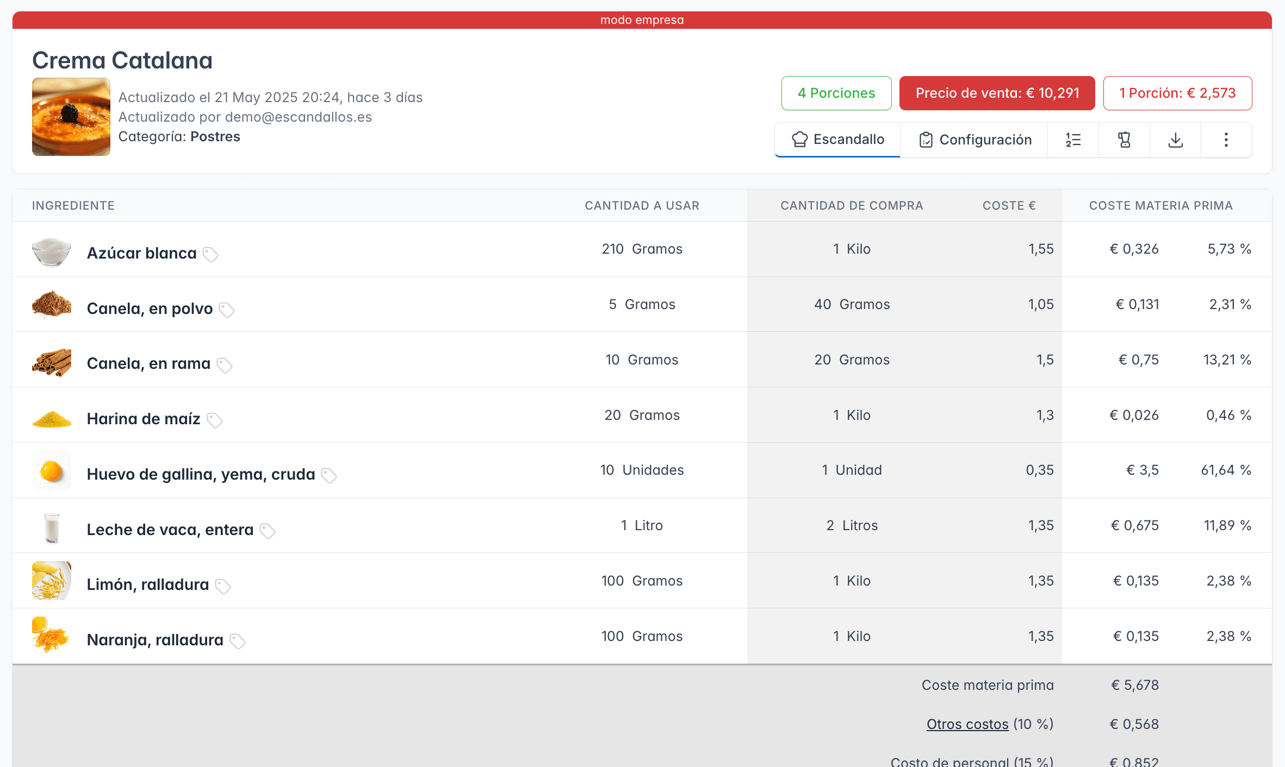Click the 1 Litro quantity for Leche de vaca
The height and width of the screenshot is (767, 1285).
[x=642, y=525]
